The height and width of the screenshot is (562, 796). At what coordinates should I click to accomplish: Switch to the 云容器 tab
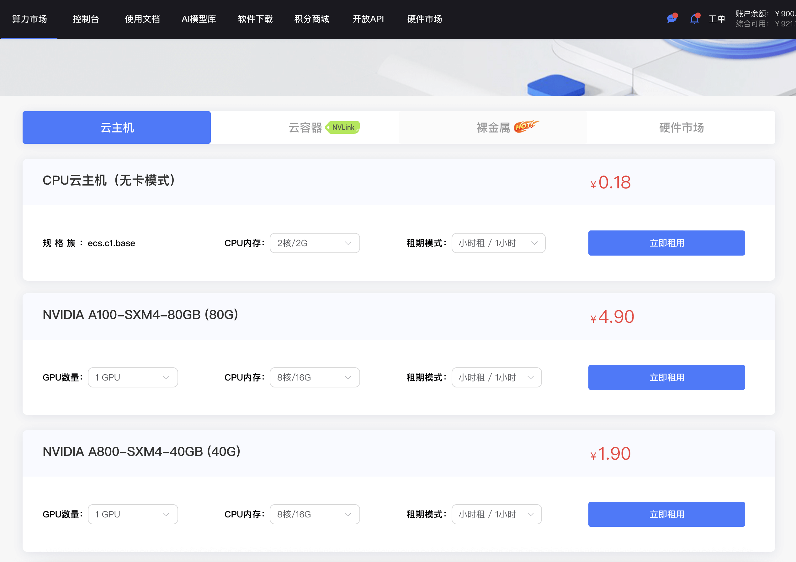tap(305, 128)
